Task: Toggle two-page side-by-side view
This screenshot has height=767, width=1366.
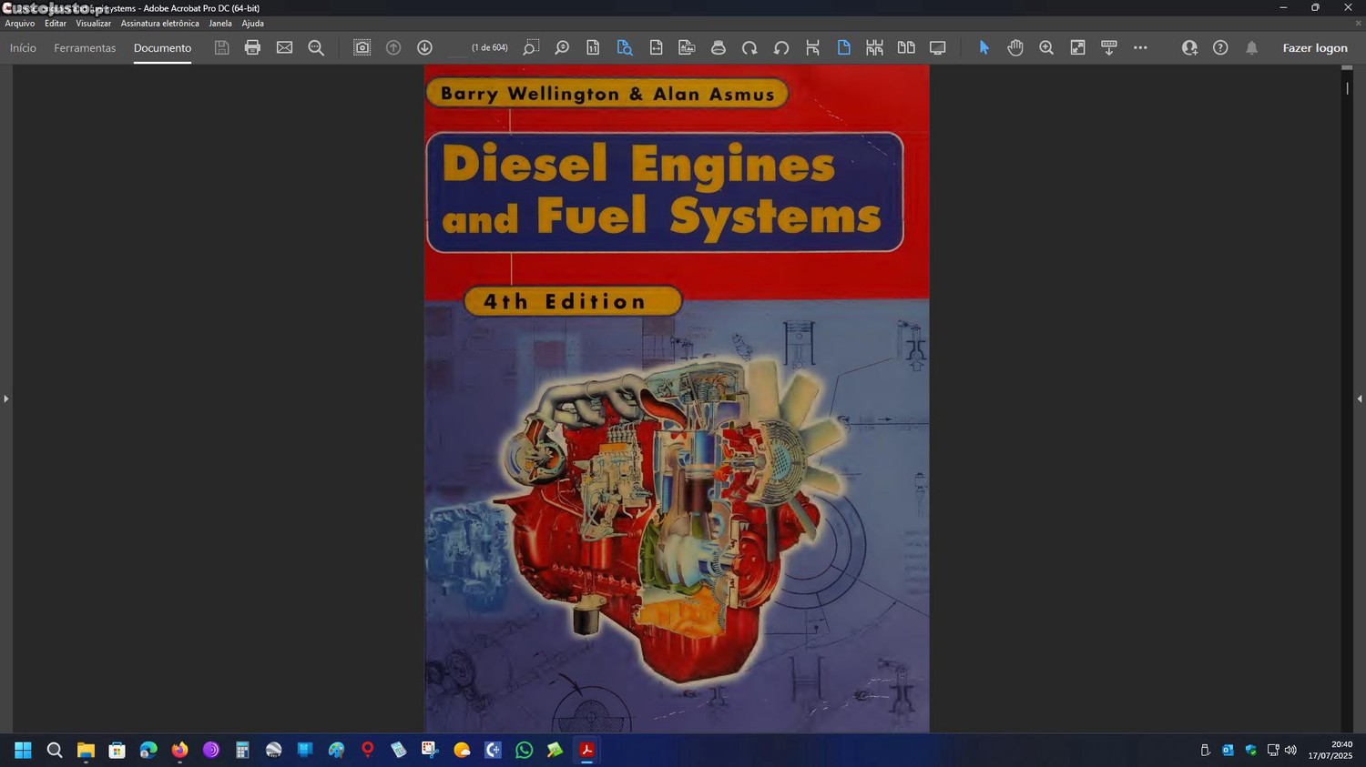Action: (x=906, y=47)
